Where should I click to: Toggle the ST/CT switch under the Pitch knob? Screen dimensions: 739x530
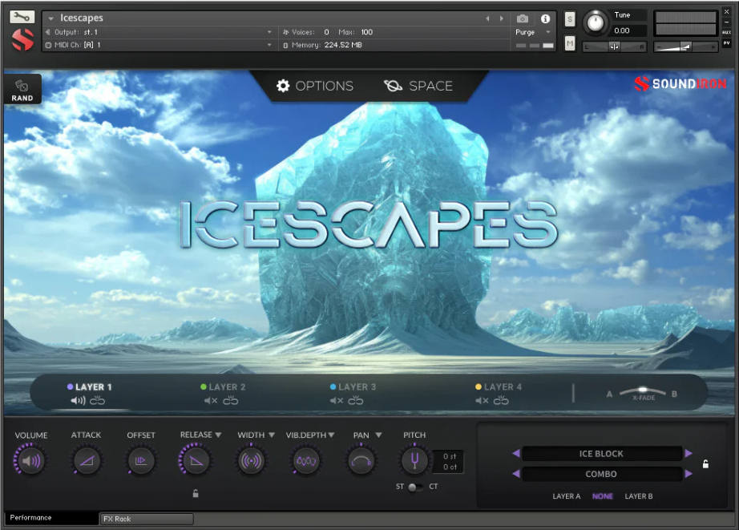[x=414, y=487]
